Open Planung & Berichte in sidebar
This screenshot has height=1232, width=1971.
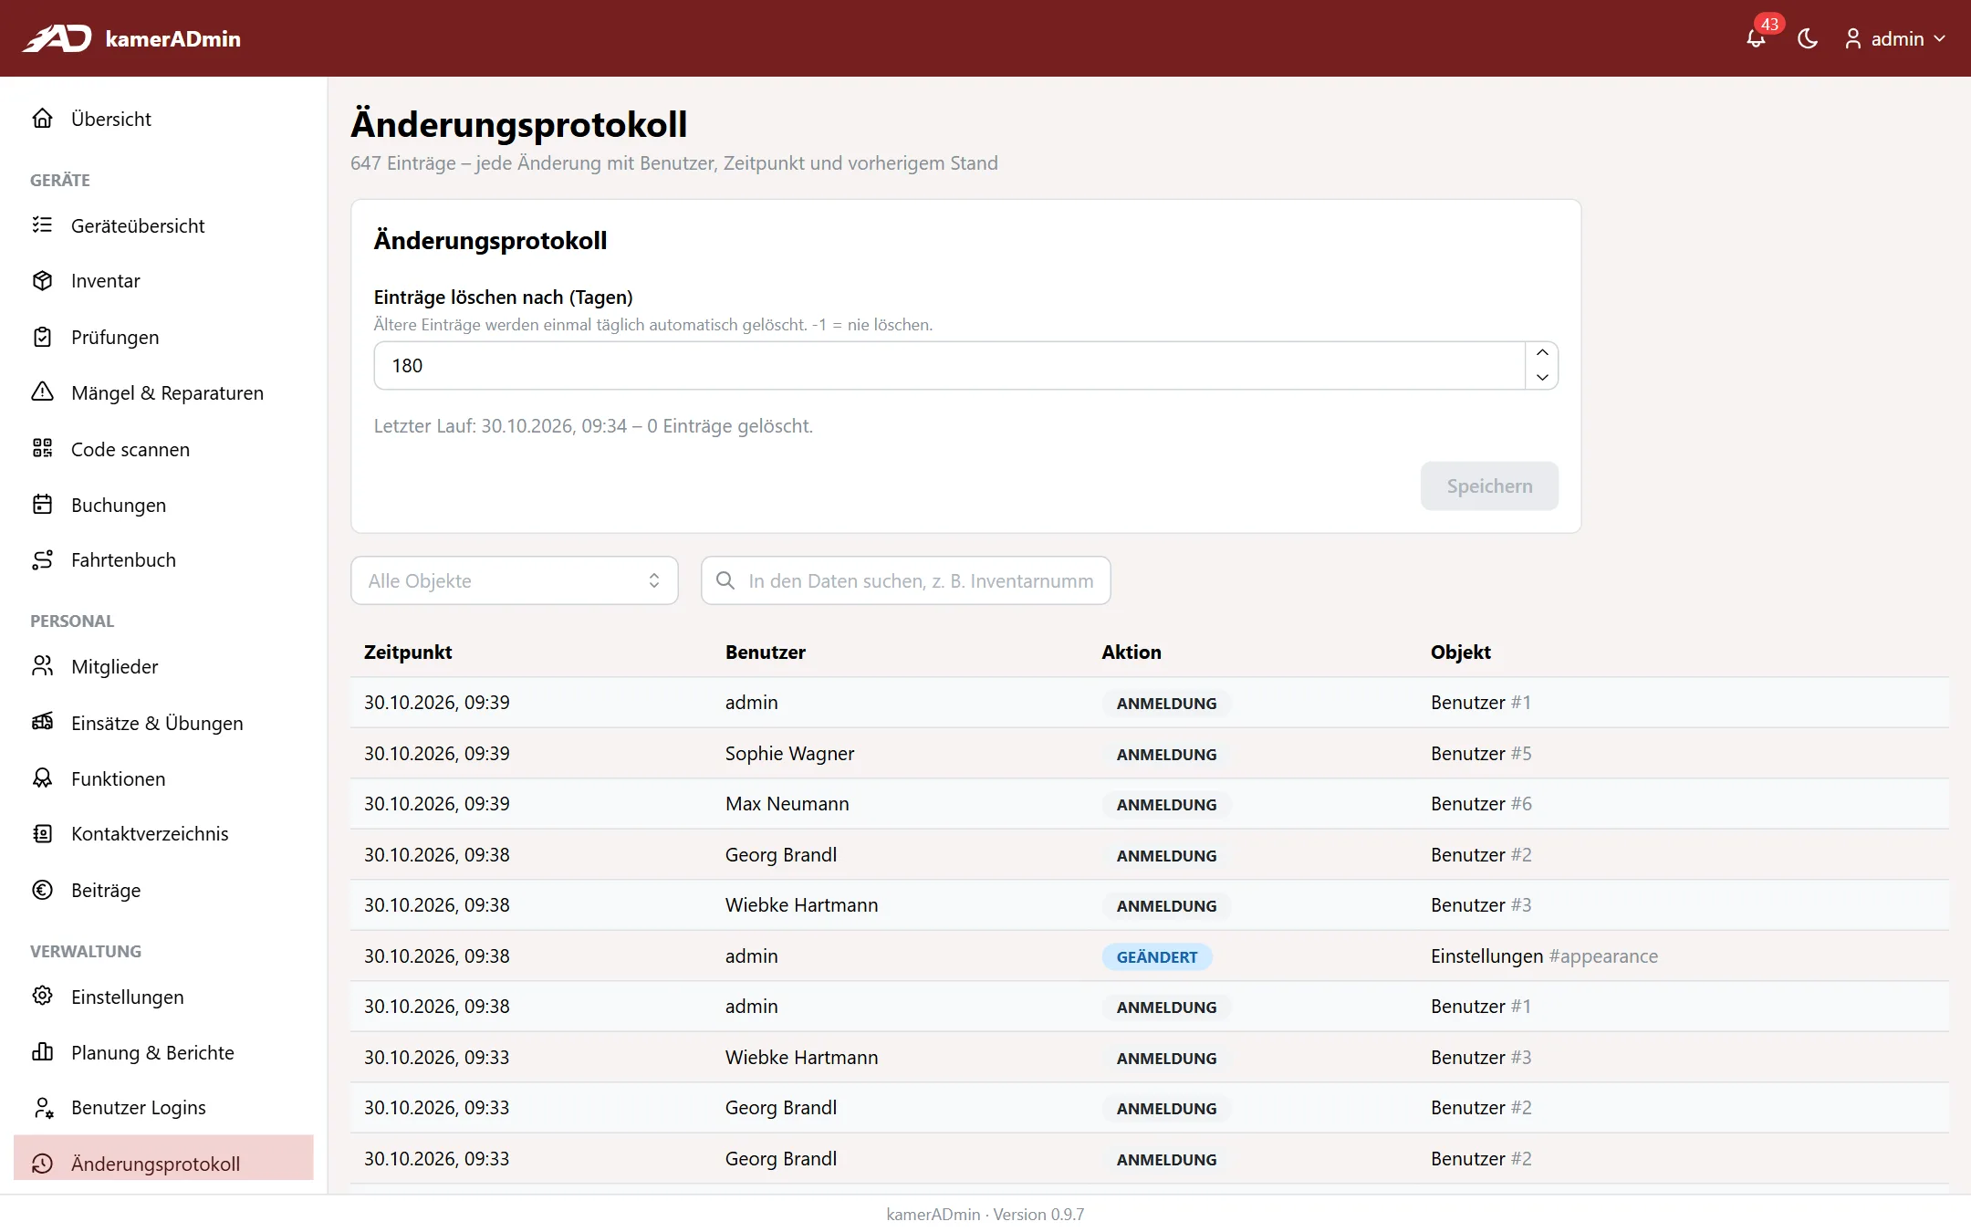(163, 1052)
